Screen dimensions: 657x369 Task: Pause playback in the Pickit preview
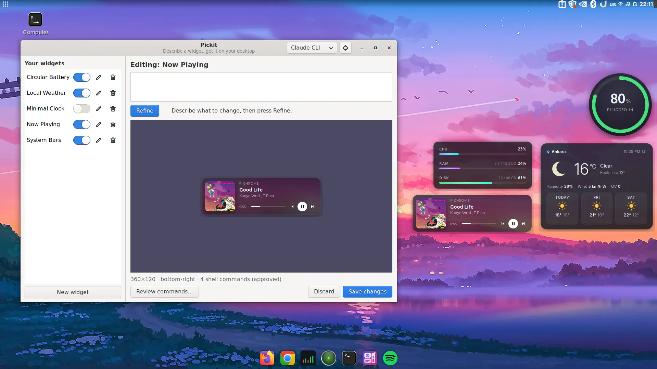coord(302,207)
